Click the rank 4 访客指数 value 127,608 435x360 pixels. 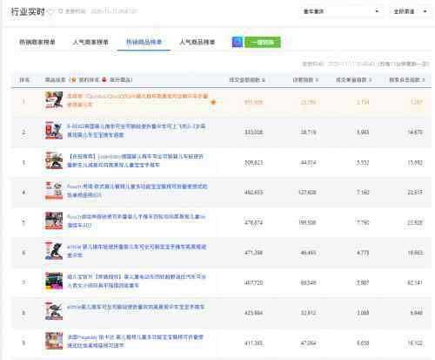click(307, 193)
